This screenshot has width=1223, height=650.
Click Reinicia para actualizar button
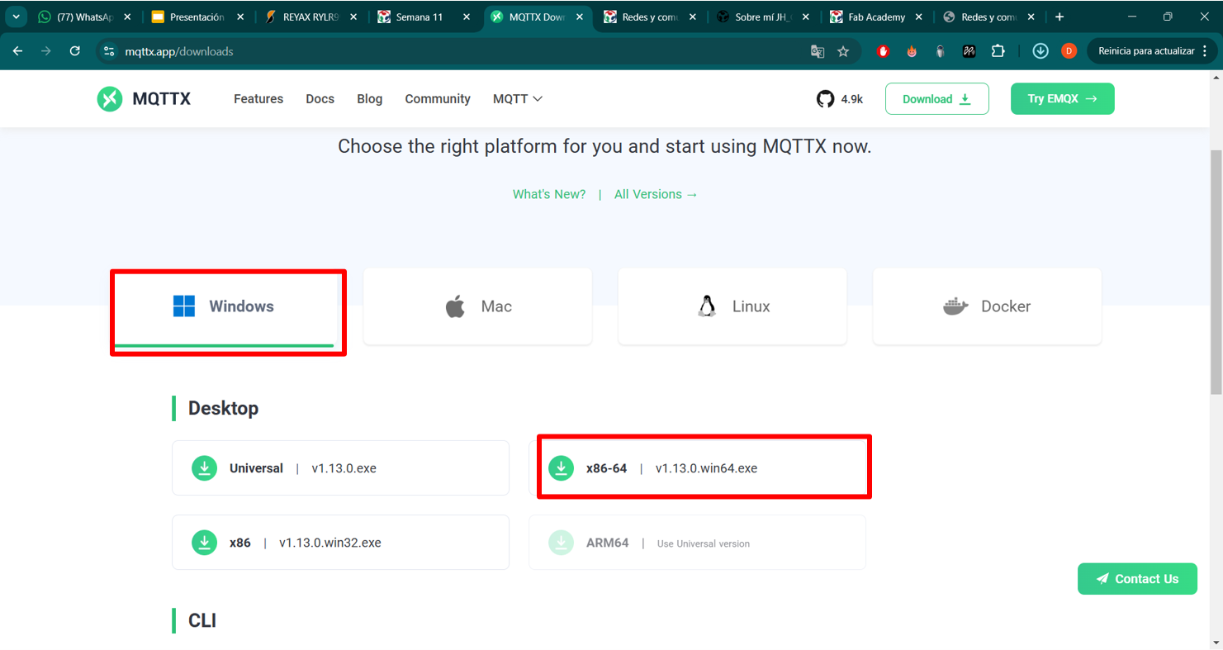coord(1152,51)
